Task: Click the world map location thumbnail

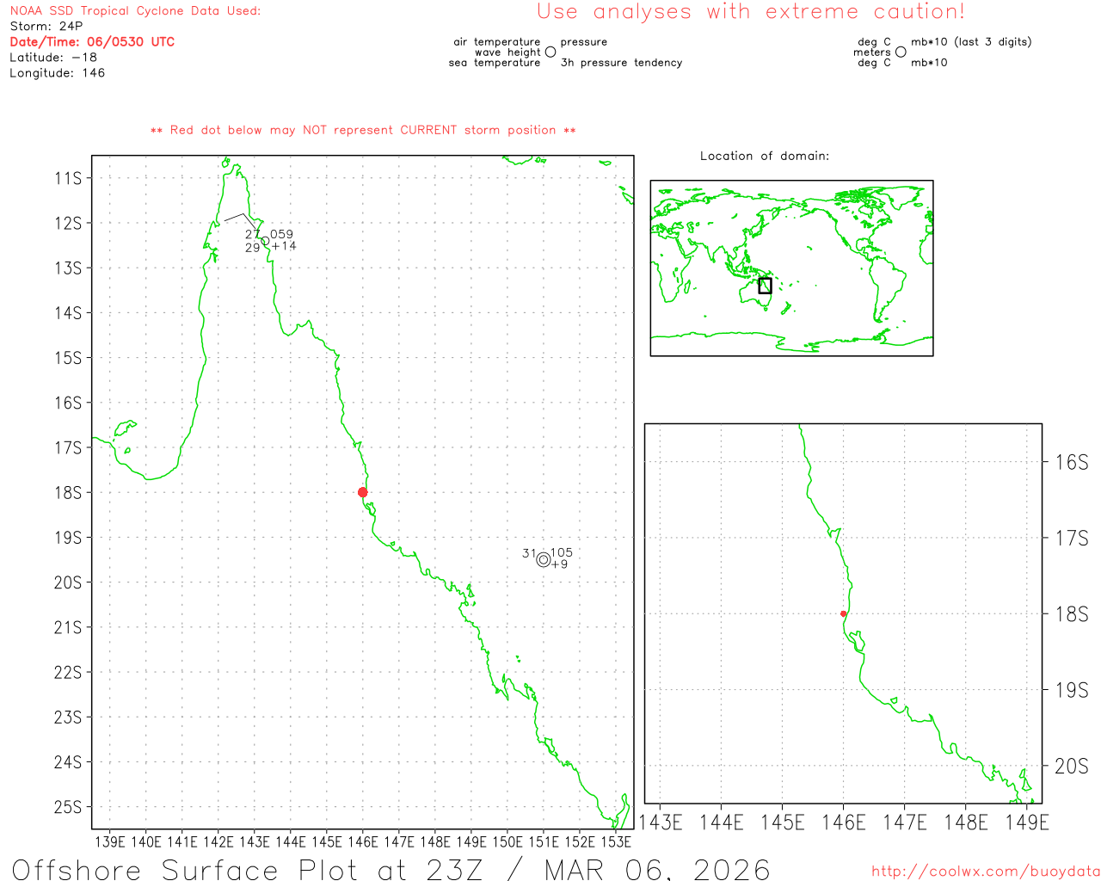Action: [791, 268]
